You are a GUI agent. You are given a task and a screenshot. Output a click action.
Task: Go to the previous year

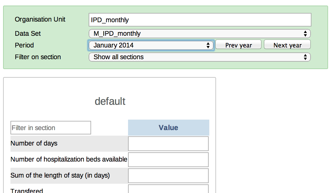[238, 45]
